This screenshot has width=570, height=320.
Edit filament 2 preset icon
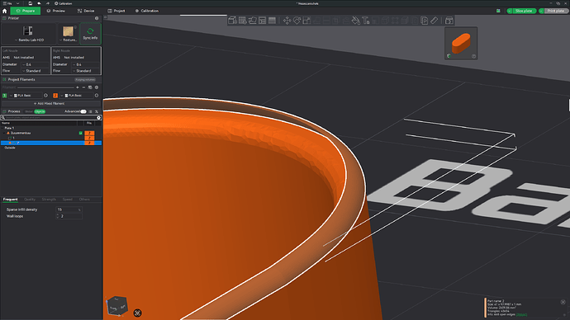97,96
